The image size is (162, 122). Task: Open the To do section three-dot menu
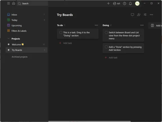pyautogui.click(x=96, y=25)
